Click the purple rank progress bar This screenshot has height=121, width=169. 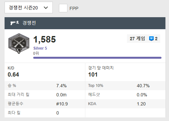click(97, 58)
